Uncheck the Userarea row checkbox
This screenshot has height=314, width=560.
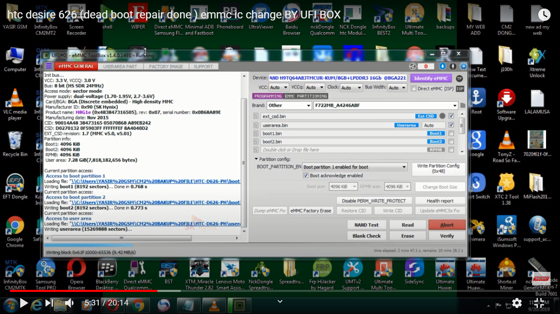click(x=451, y=125)
